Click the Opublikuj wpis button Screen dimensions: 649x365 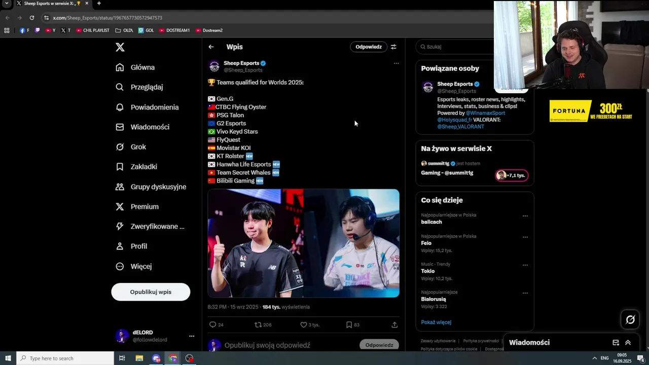click(x=151, y=292)
